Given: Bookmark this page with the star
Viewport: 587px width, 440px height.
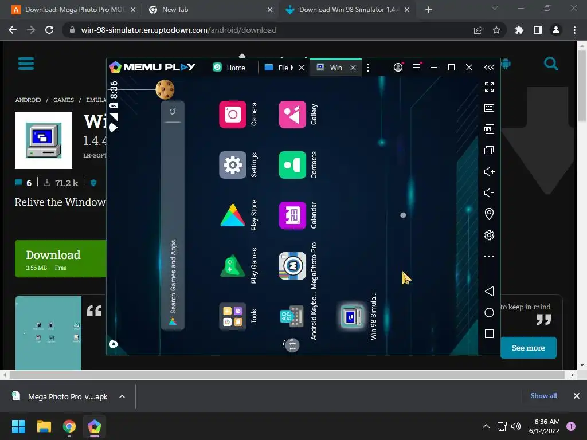Looking at the screenshot, I should point(496,30).
